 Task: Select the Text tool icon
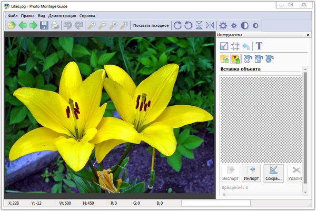(x=259, y=46)
